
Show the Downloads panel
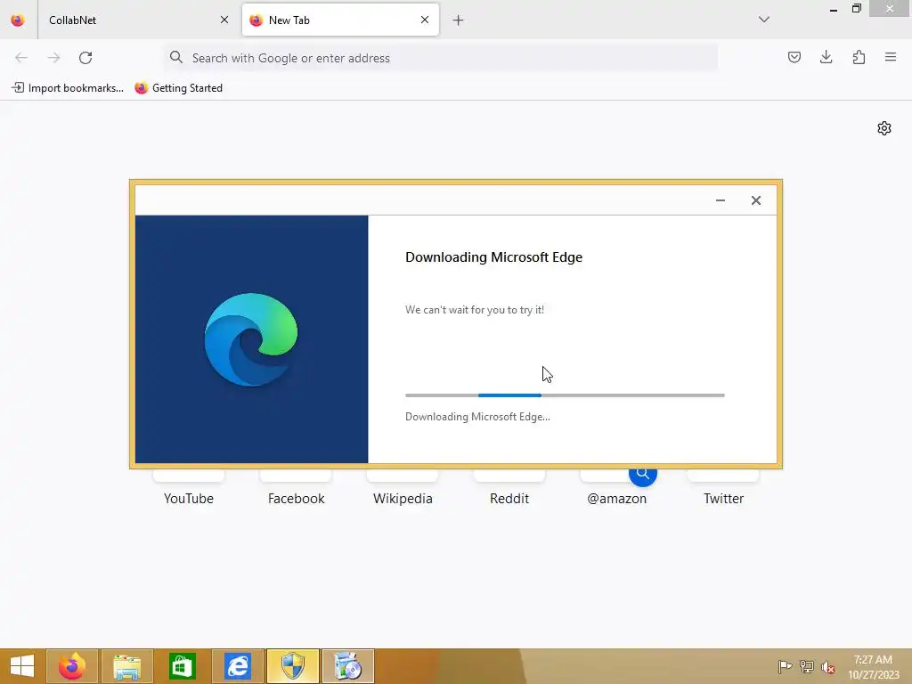[826, 57]
